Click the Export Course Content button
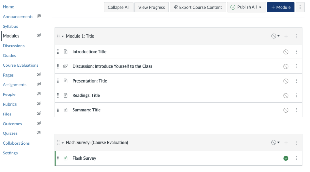The image size is (310, 172). click(x=198, y=7)
